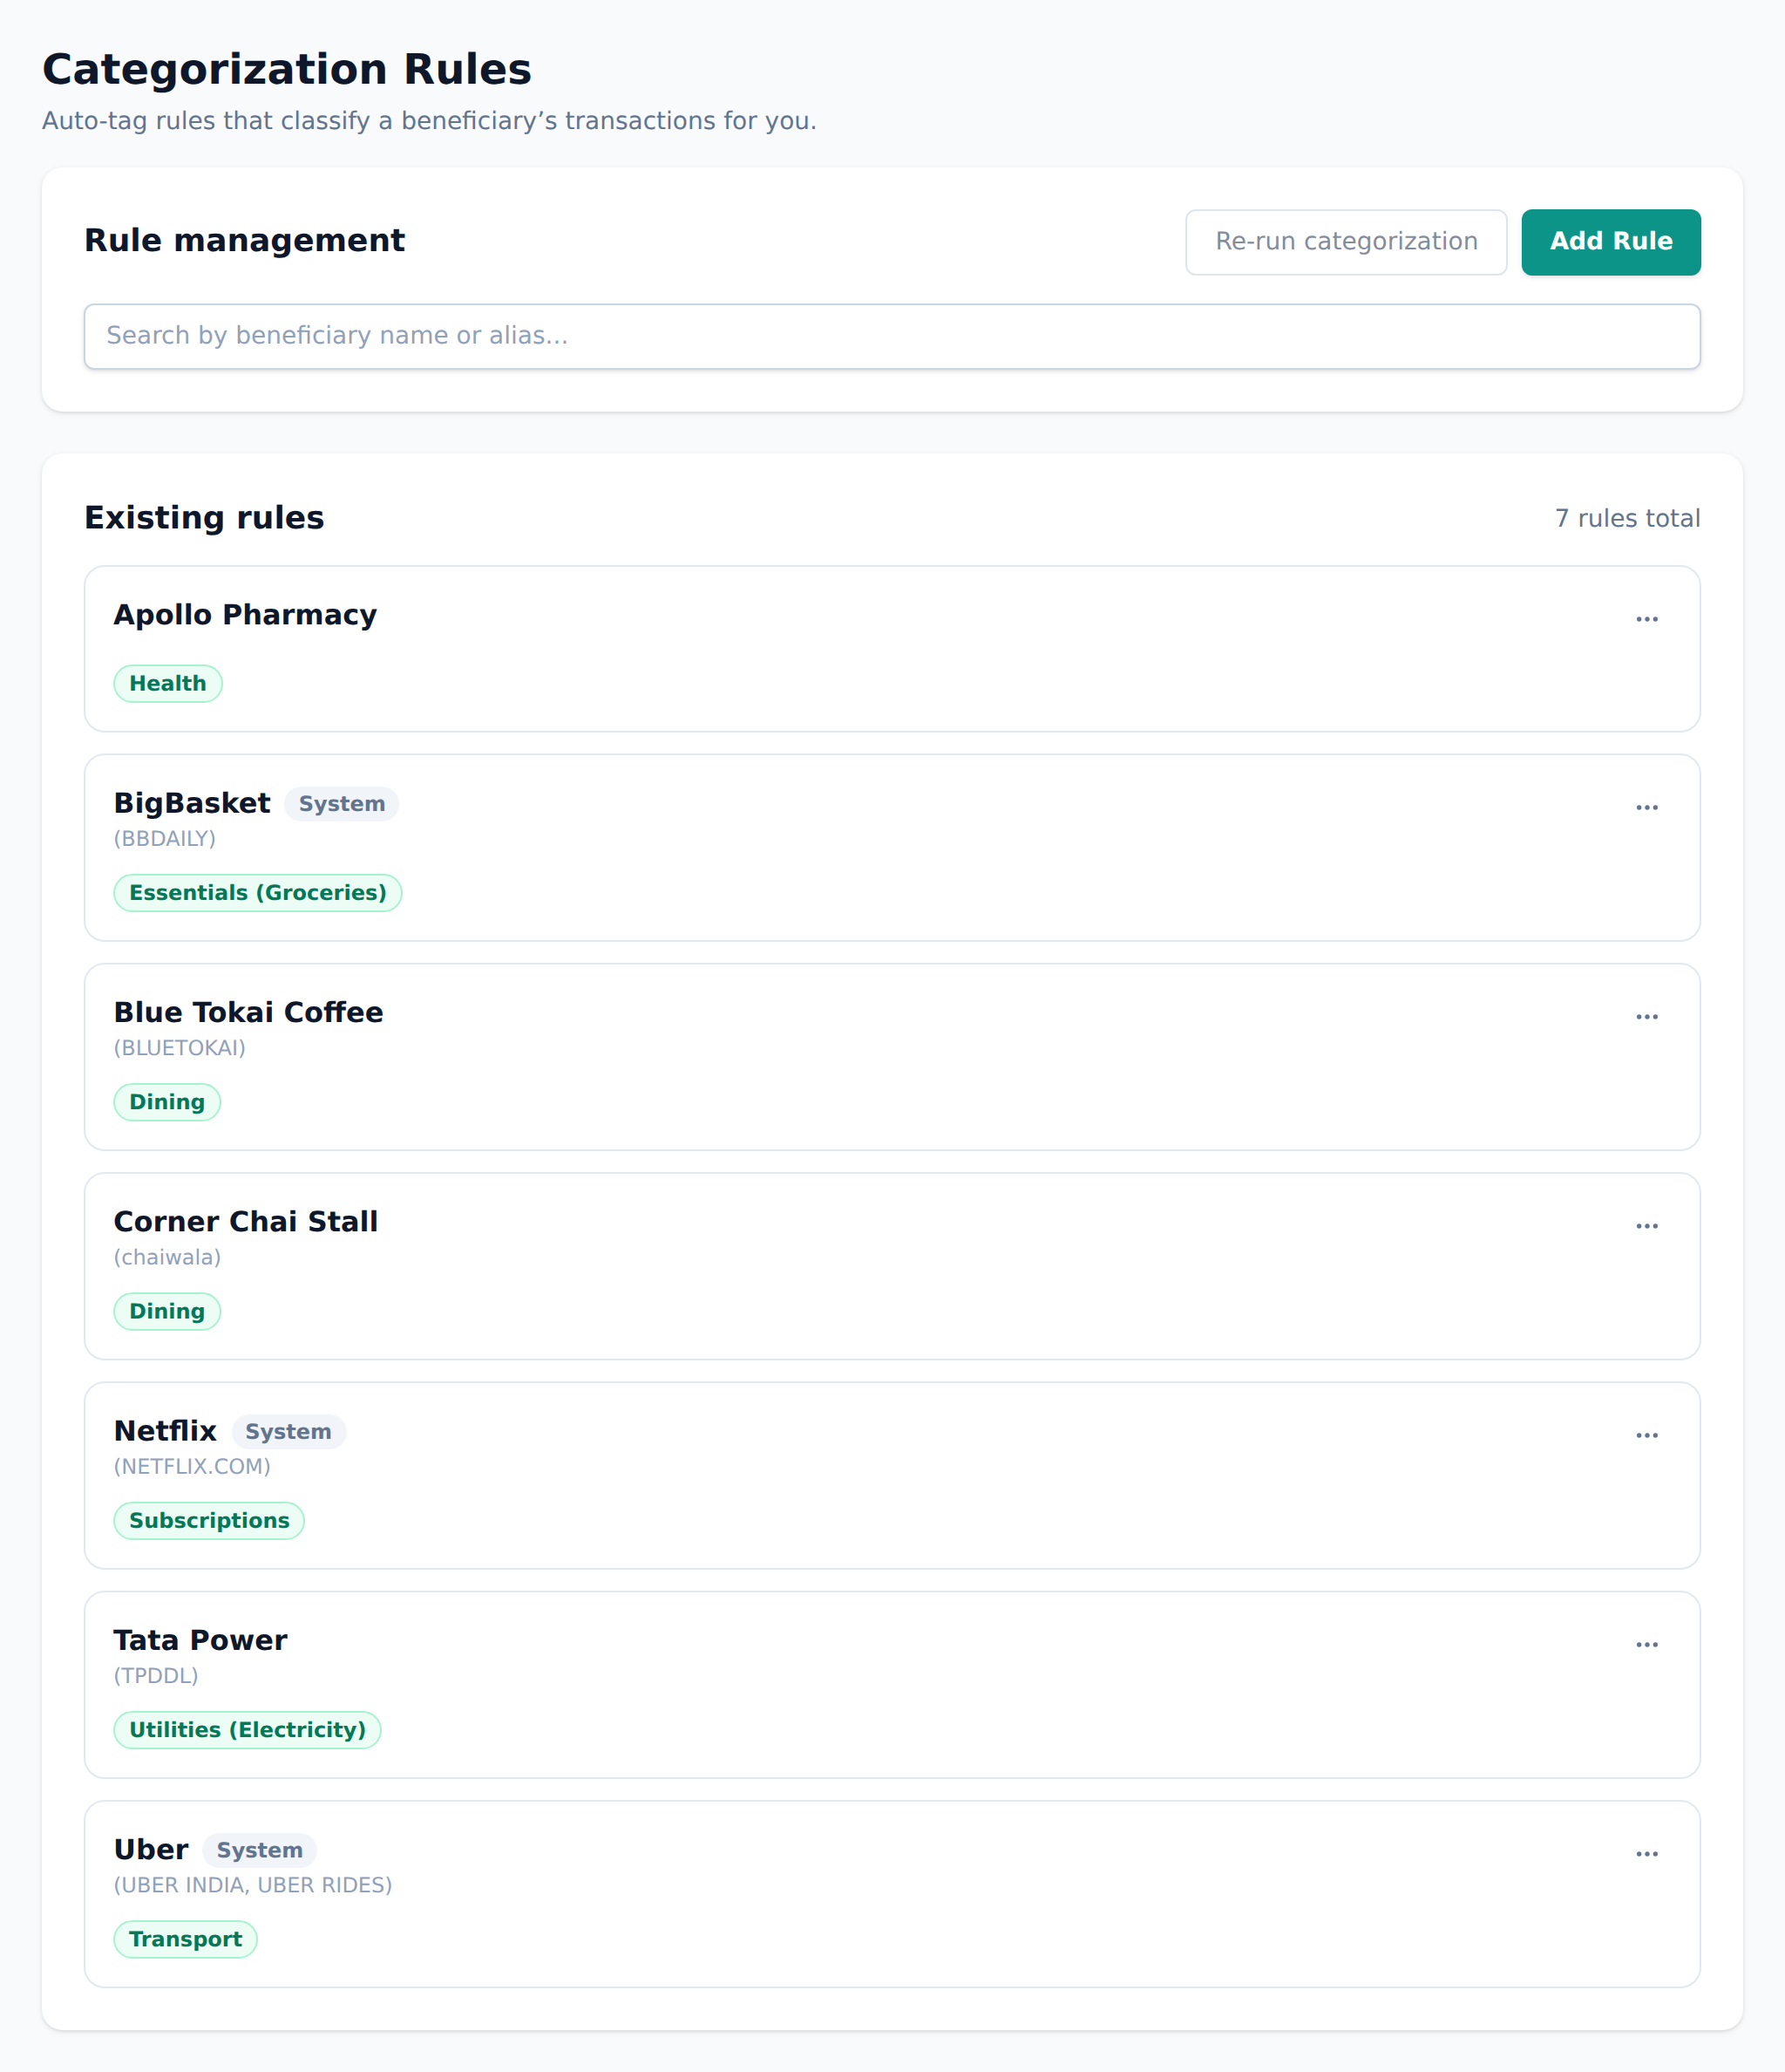Click the BigBasket rule name
The image size is (1785, 2072).
(x=192, y=803)
